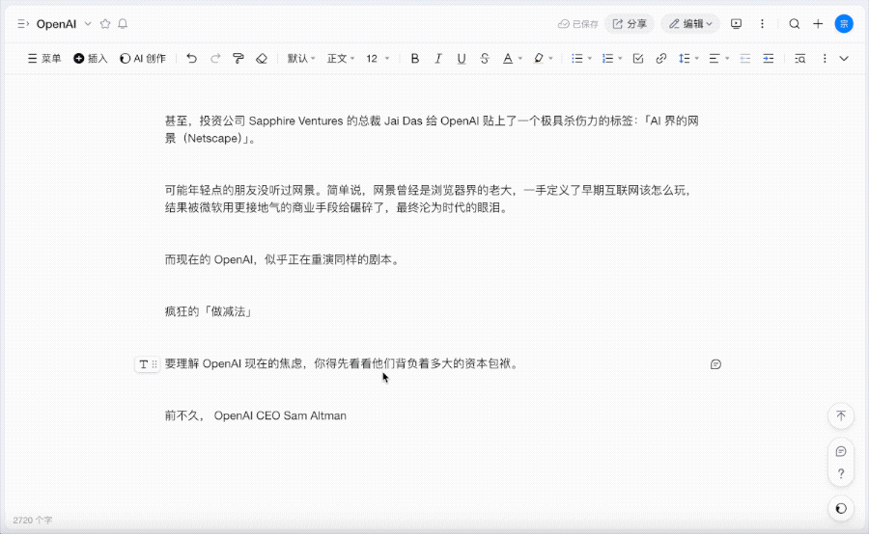Open the 默认 font dropdown
Viewport: 869px width, 534px height.
click(x=301, y=59)
